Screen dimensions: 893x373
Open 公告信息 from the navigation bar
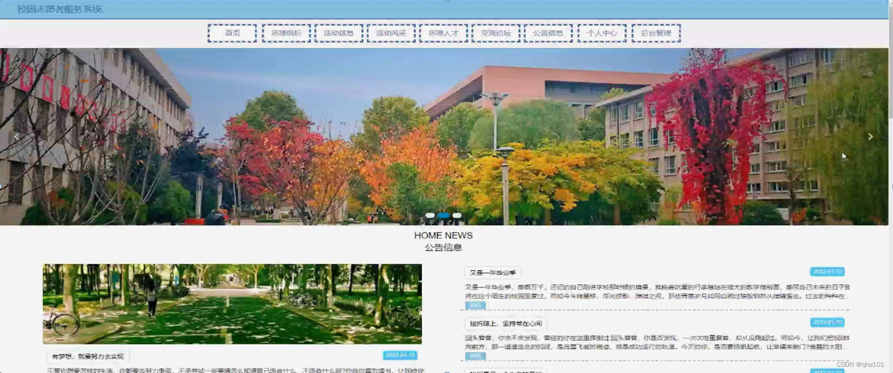point(548,33)
